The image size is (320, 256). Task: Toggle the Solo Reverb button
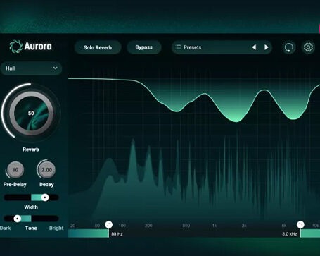98,47
